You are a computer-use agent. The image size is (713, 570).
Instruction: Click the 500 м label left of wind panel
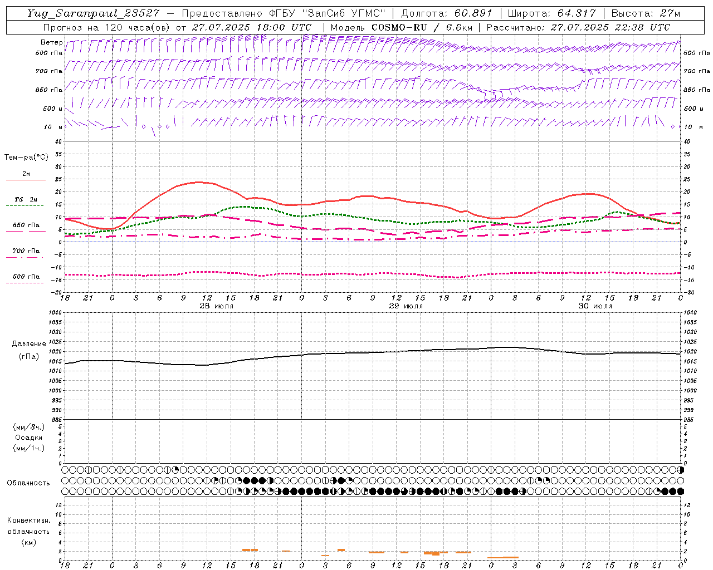tap(53, 109)
